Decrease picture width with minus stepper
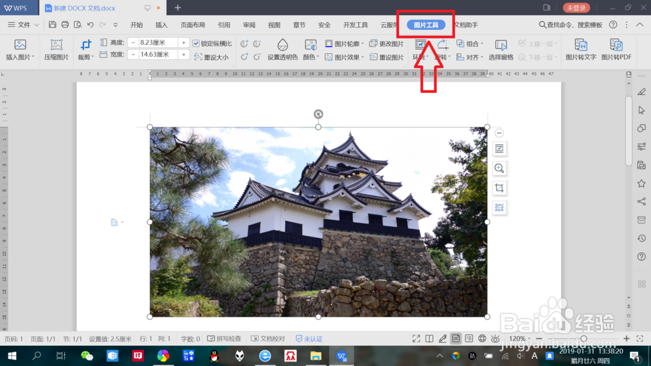The width and height of the screenshot is (651, 366). (x=133, y=55)
